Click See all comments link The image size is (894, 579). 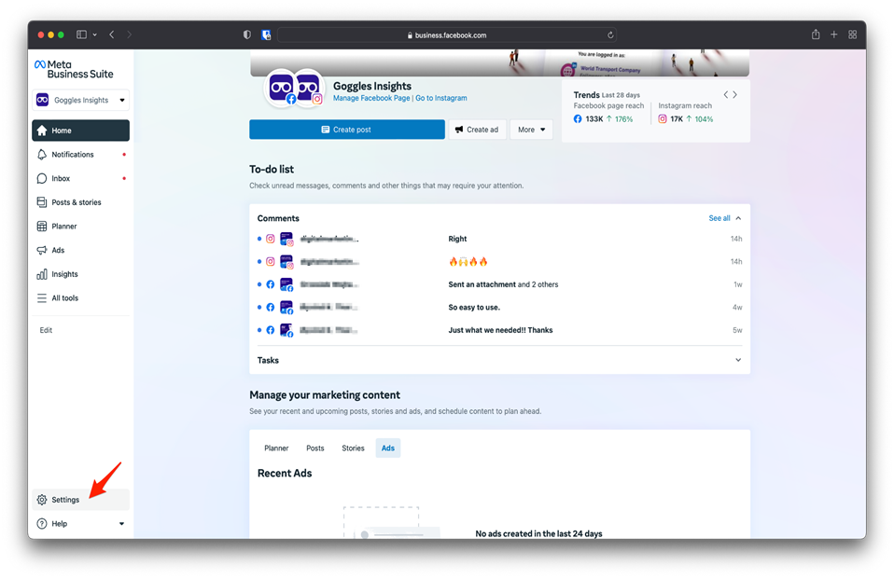719,218
